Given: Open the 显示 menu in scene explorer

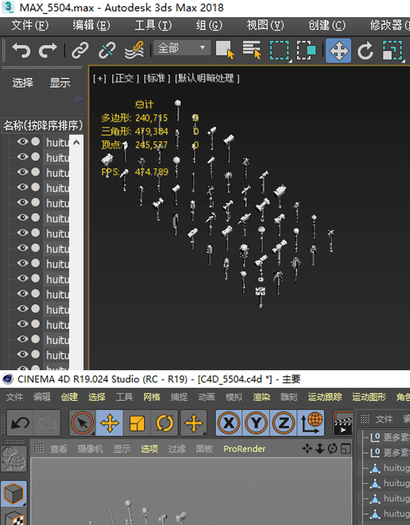Looking at the screenshot, I should pyautogui.click(x=60, y=83).
